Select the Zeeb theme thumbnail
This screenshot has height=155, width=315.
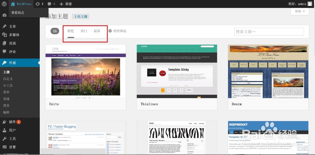[177, 138]
